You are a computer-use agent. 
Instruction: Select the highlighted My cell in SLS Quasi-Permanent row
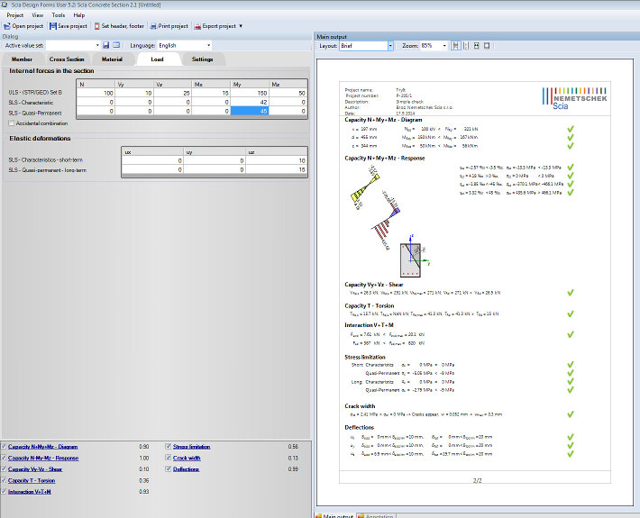[249, 111]
